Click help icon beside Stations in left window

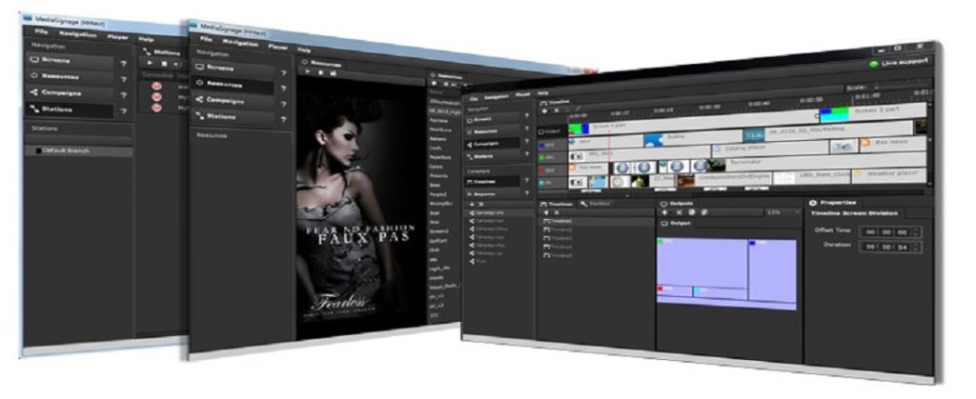click(124, 111)
